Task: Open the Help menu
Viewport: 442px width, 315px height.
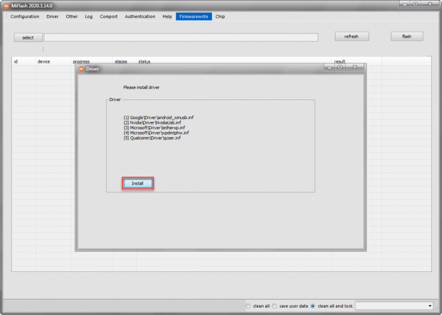Action: [167, 16]
